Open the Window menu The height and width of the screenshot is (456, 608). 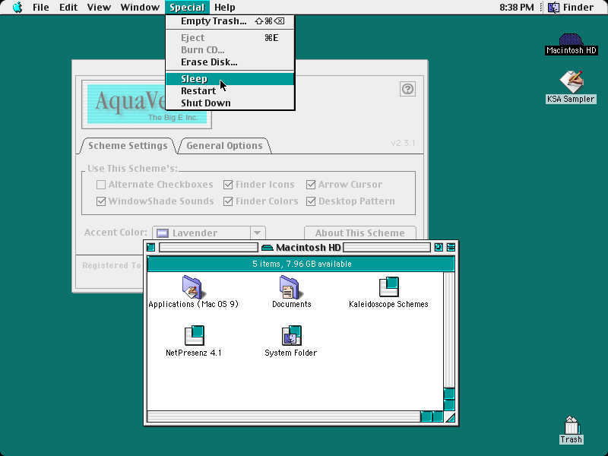[140, 8]
